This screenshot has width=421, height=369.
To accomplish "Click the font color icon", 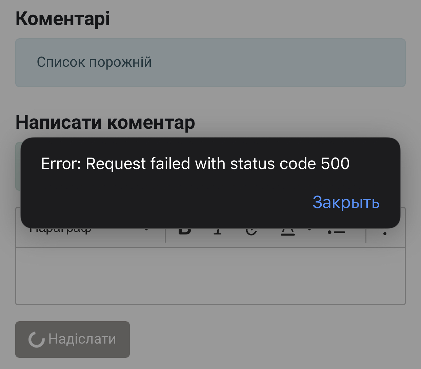I will coord(287,232).
